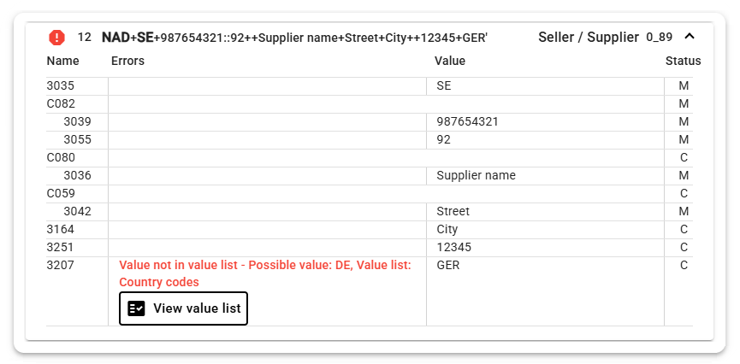Select the 3035 row value SE
The height and width of the screenshot is (364, 740).
click(444, 85)
